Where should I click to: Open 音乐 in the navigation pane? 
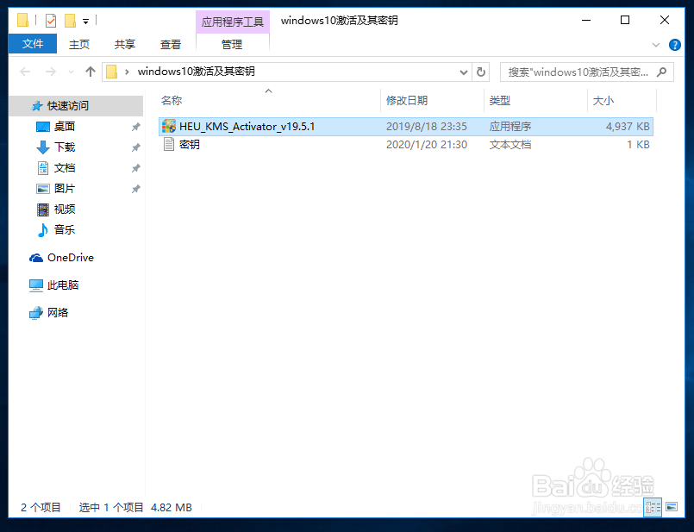[x=65, y=229]
